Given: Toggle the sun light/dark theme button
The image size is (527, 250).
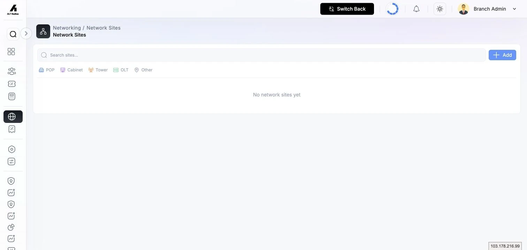Looking at the screenshot, I should point(440,9).
